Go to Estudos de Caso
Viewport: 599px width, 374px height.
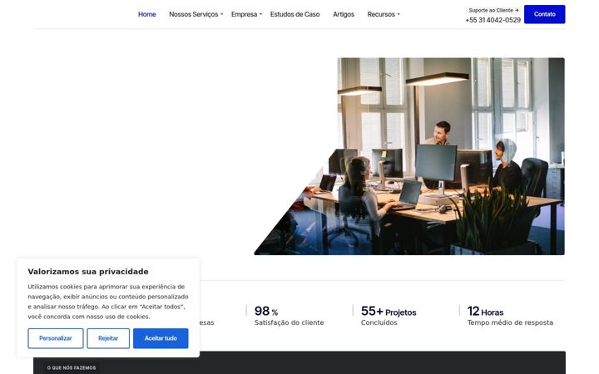[295, 14]
